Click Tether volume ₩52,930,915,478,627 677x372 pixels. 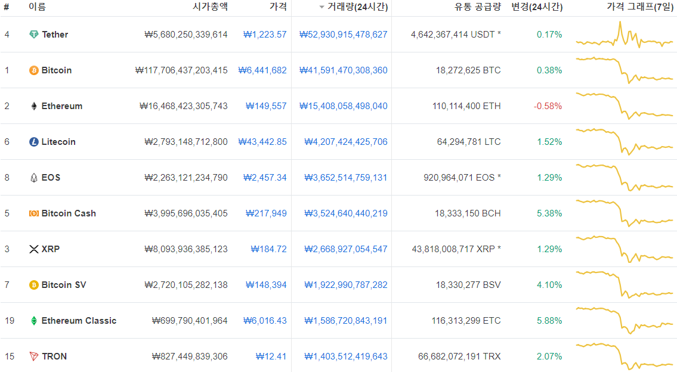[x=343, y=35]
